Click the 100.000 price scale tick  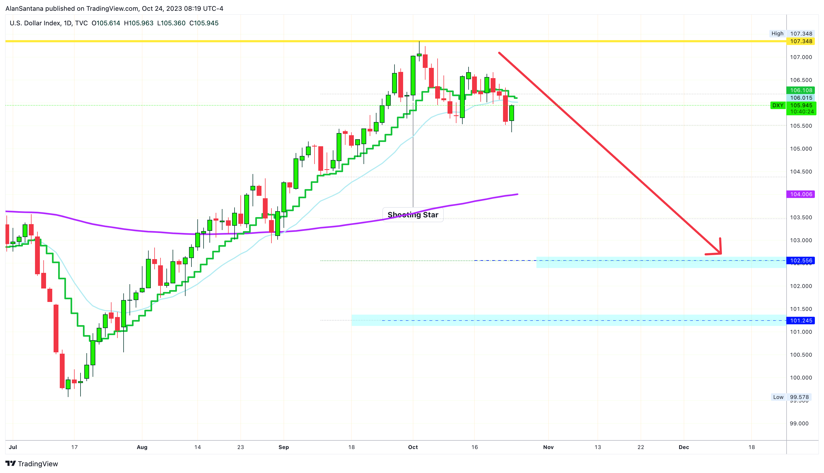point(801,378)
